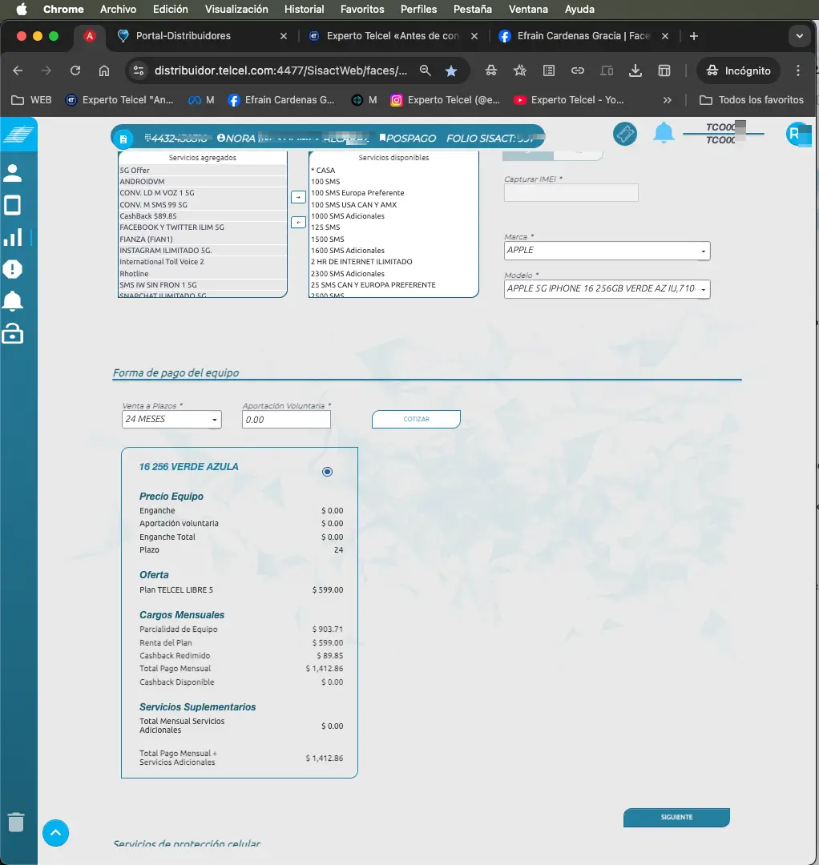The height and width of the screenshot is (865, 819).
Task: Open the Venta a Plazos dropdown
Action: point(171,419)
